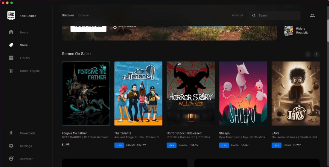The height and width of the screenshot is (167, 329).
Task: Click the JARS title text
Action: [x=275, y=133]
